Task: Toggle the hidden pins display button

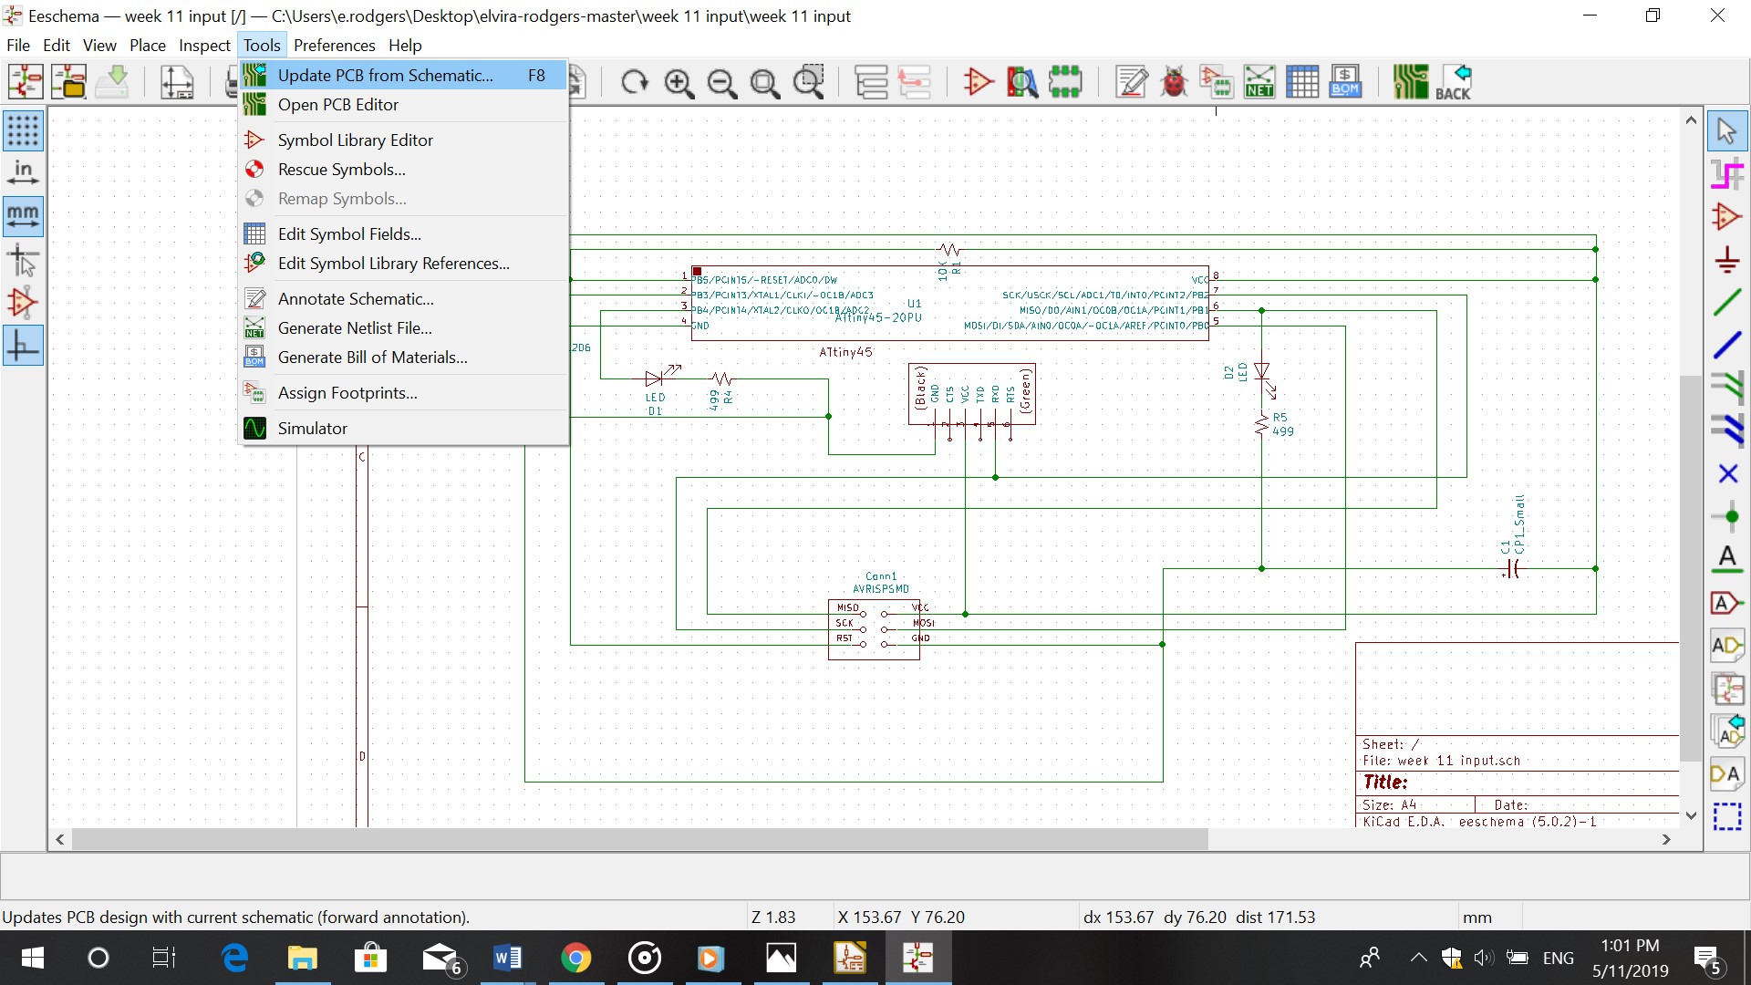Action: (23, 303)
